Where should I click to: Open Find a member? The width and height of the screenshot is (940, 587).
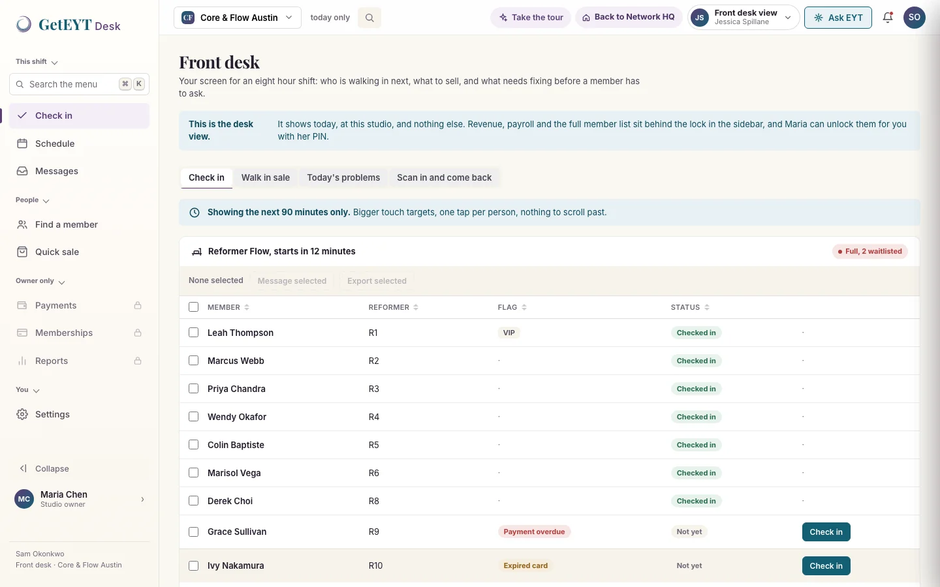click(79, 224)
